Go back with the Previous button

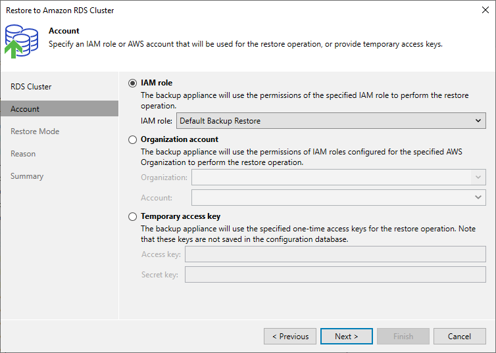click(290, 337)
